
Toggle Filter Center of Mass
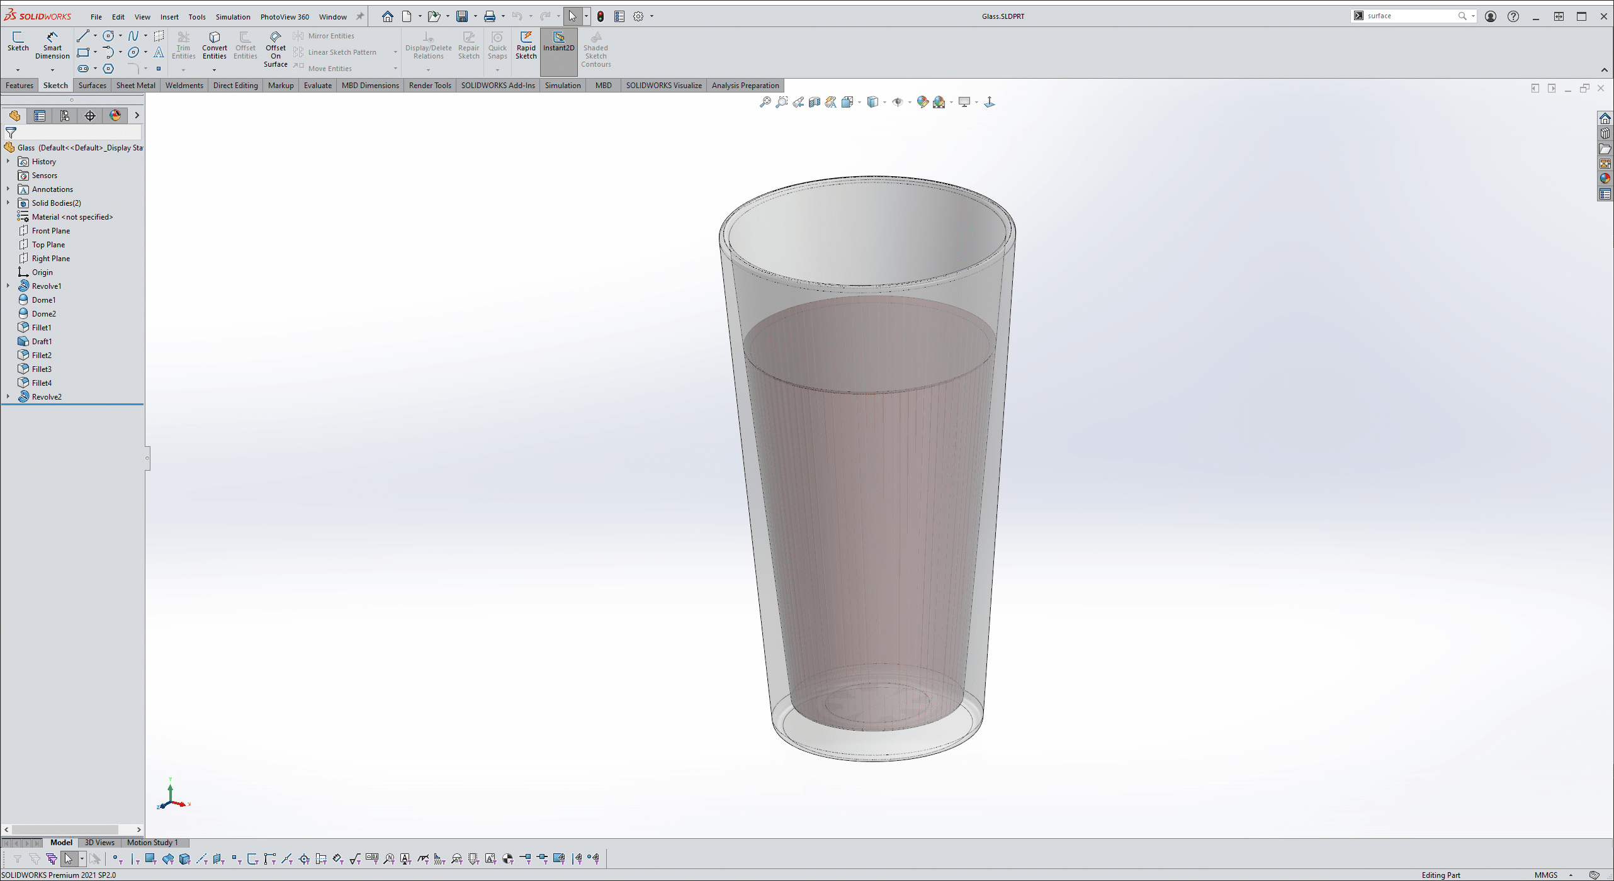pyautogui.click(x=508, y=858)
